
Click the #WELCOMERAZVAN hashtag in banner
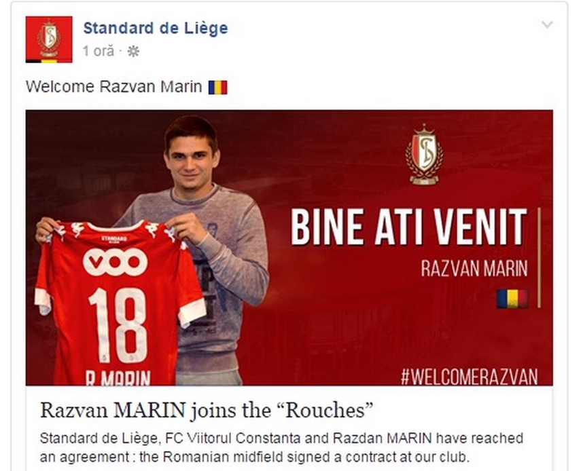point(469,376)
